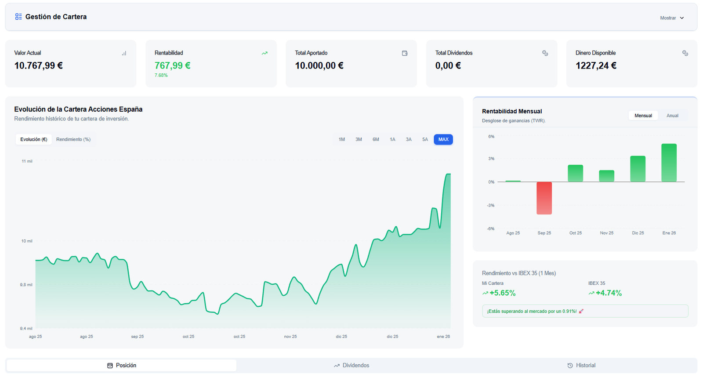This screenshot has width=703, height=377.
Task: Click the coins icon in Total Dividendos
Action: pyautogui.click(x=545, y=53)
